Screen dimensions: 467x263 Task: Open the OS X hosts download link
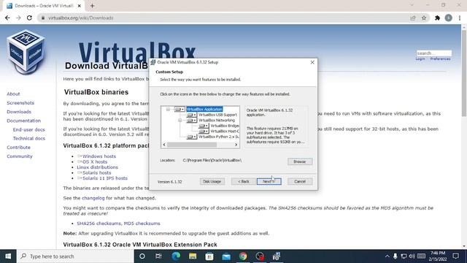(95, 162)
